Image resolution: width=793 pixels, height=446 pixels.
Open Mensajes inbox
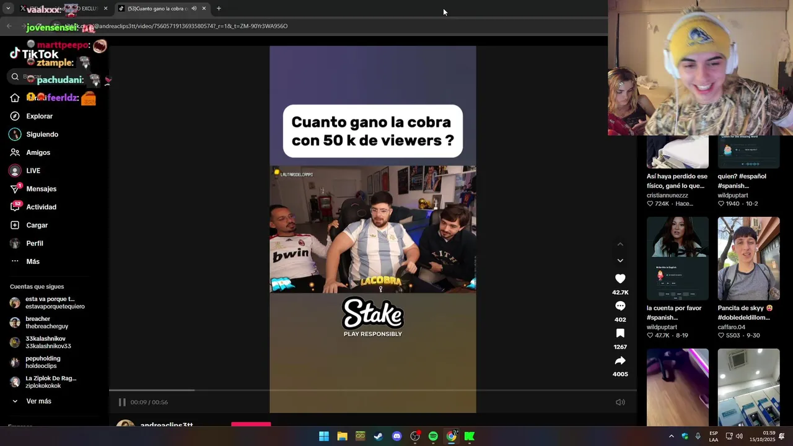41,189
